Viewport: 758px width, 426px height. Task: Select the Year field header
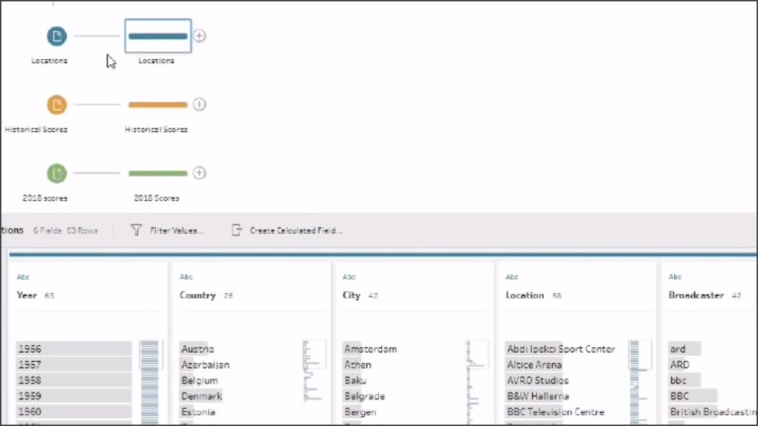coord(27,295)
